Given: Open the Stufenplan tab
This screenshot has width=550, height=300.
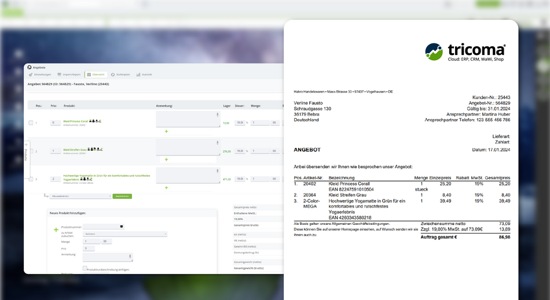Looking at the screenshot, I should (x=120, y=75).
